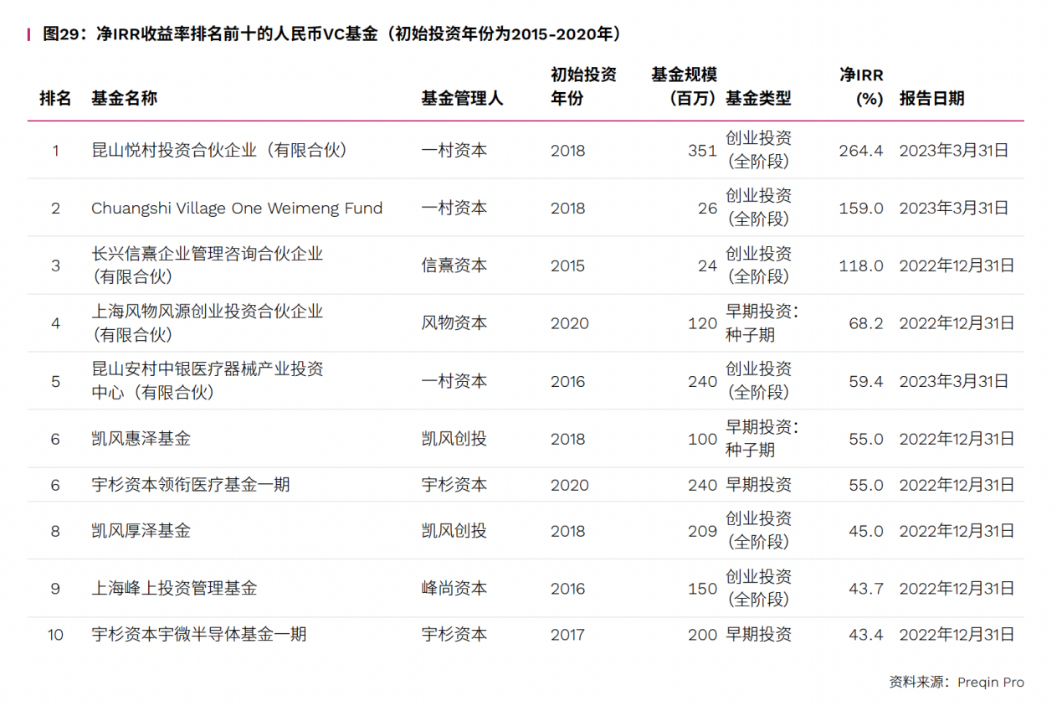Click rank number 1

(x=56, y=151)
